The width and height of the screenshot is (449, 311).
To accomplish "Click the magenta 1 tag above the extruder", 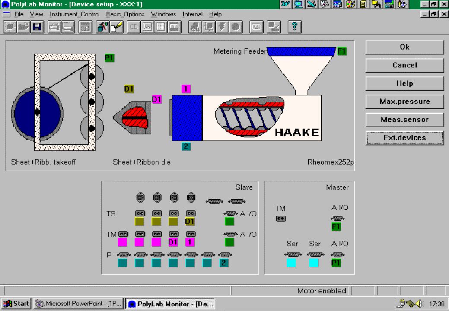I will tap(186, 89).
